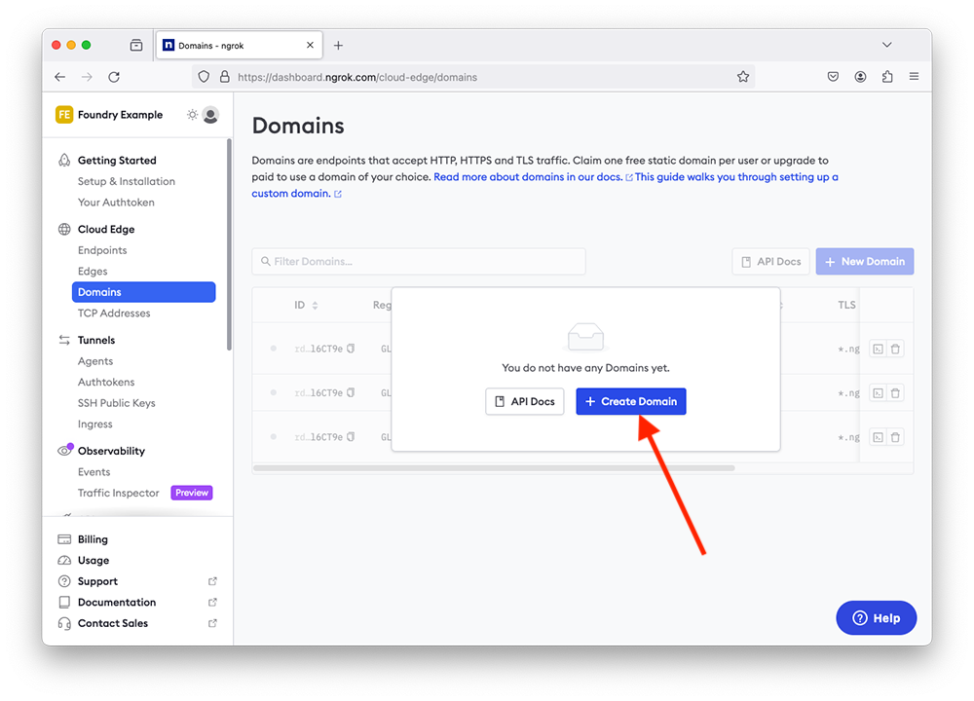Sort table by ID column
Image resolution: width=974 pixels, height=701 pixels.
click(x=306, y=305)
